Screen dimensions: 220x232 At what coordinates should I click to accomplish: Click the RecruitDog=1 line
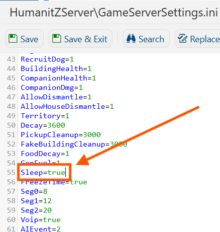47,59
